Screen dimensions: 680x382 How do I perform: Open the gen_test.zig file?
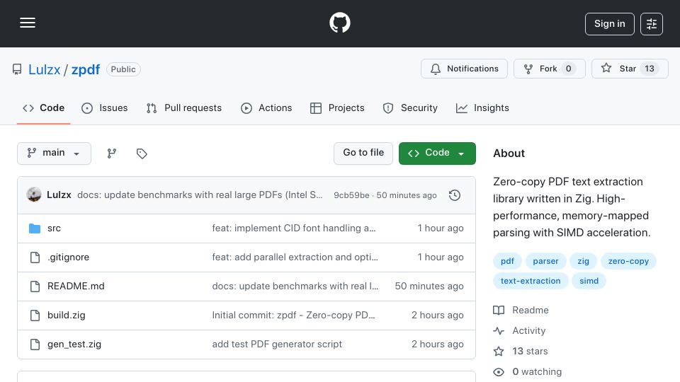click(x=74, y=345)
